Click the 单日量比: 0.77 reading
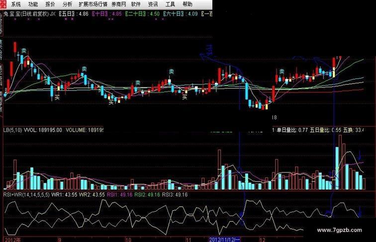 (292, 130)
